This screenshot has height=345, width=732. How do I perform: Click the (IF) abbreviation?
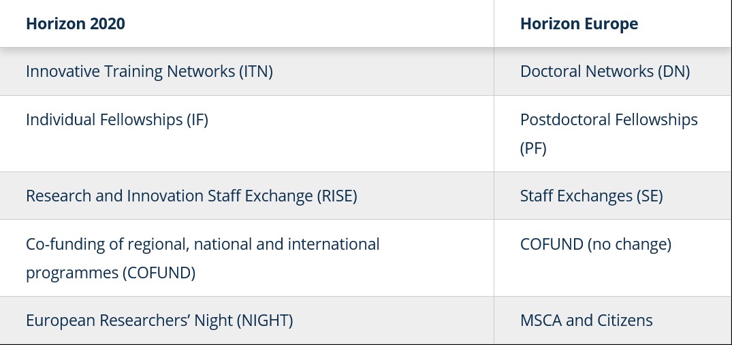click(197, 120)
